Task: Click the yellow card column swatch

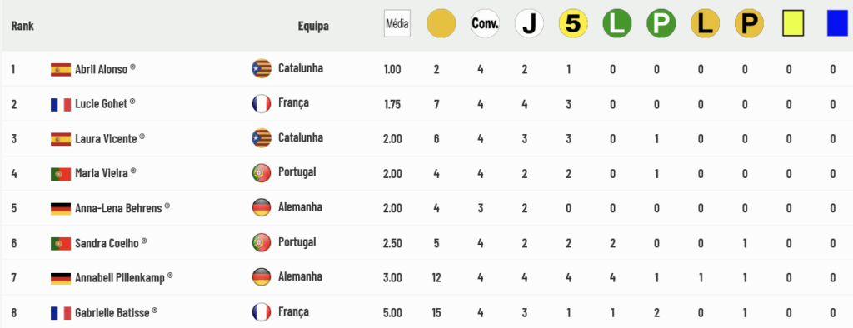Action: pyautogui.click(x=793, y=24)
